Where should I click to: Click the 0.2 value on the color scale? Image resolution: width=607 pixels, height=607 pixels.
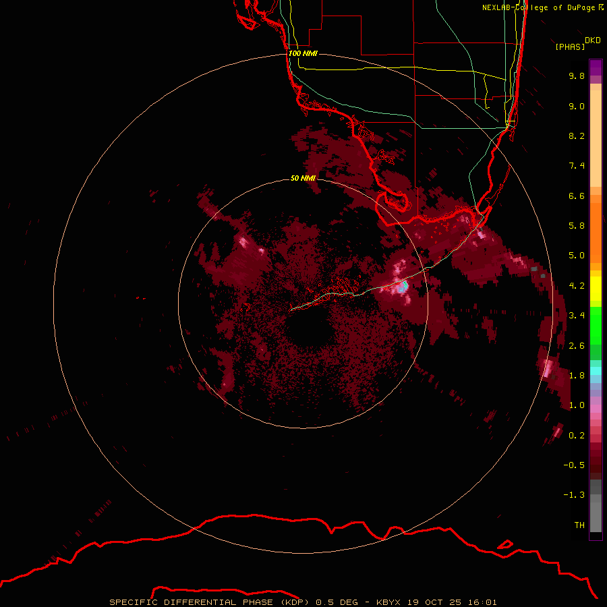577,436
